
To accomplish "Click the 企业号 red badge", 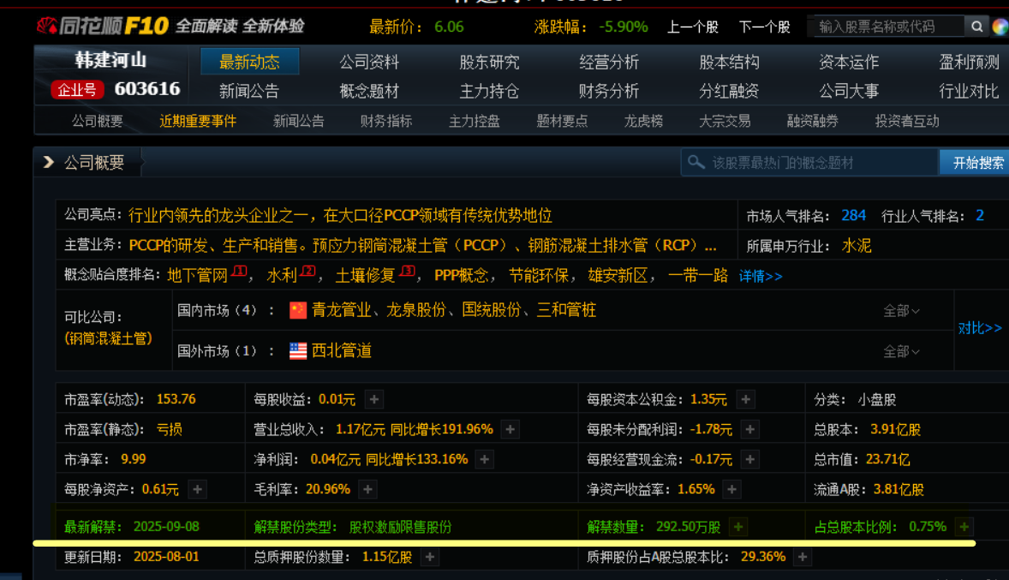I will point(77,89).
